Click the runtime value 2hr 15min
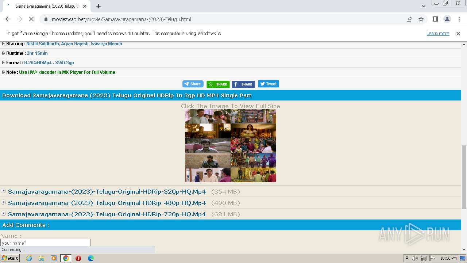This screenshot has height=263, width=467. (37, 53)
